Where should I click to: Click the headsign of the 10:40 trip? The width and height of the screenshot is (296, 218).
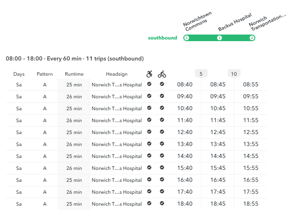point(117,109)
